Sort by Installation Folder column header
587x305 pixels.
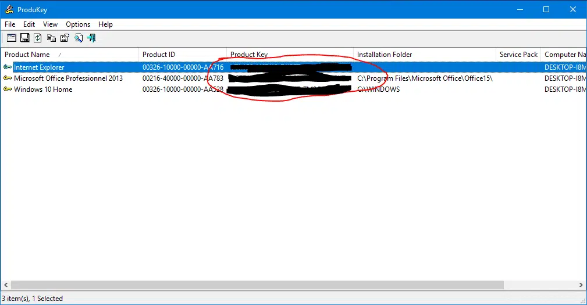pos(425,55)
